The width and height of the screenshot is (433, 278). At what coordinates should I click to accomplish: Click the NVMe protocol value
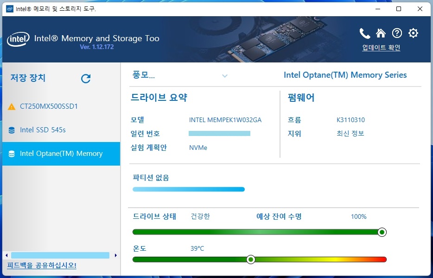pyautogui.click(x=198, y=148)
